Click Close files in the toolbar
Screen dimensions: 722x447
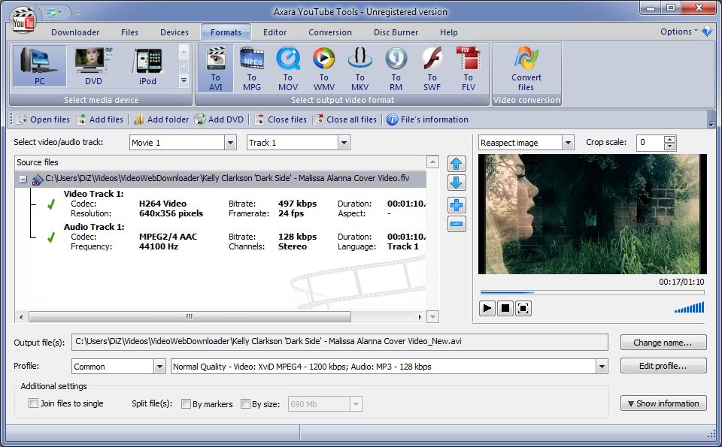click(281, 119)
